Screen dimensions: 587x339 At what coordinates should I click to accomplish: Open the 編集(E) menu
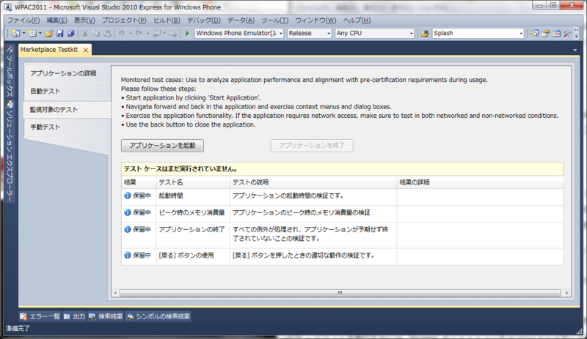click(x=56, y=21)
